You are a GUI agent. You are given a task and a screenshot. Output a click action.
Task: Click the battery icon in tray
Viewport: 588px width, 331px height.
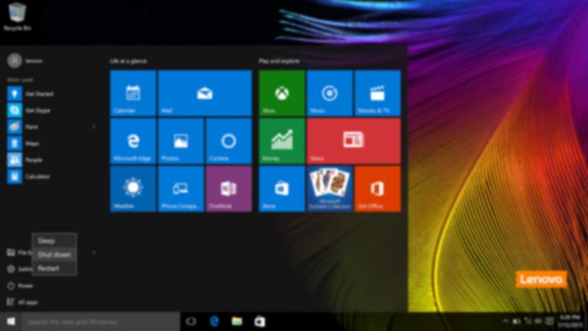click(x=516, y=321)
